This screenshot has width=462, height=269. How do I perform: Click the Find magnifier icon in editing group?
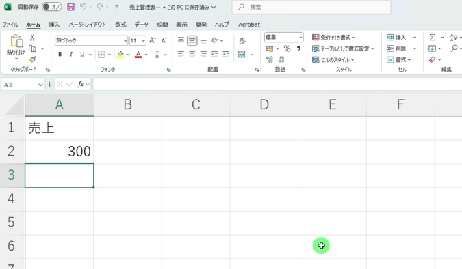click(x=454, y=48)
